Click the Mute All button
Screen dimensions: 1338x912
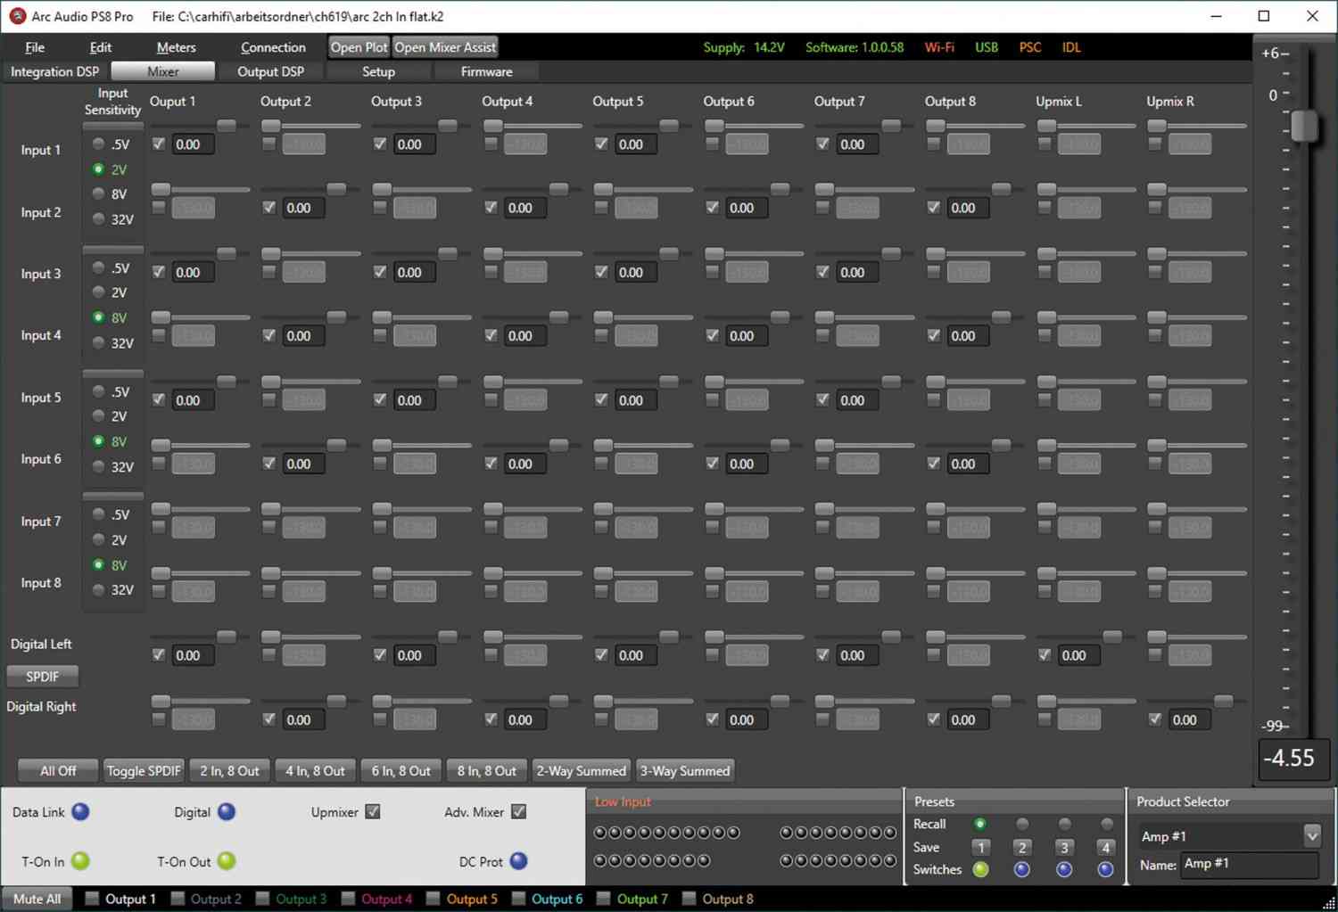[37, 899]
